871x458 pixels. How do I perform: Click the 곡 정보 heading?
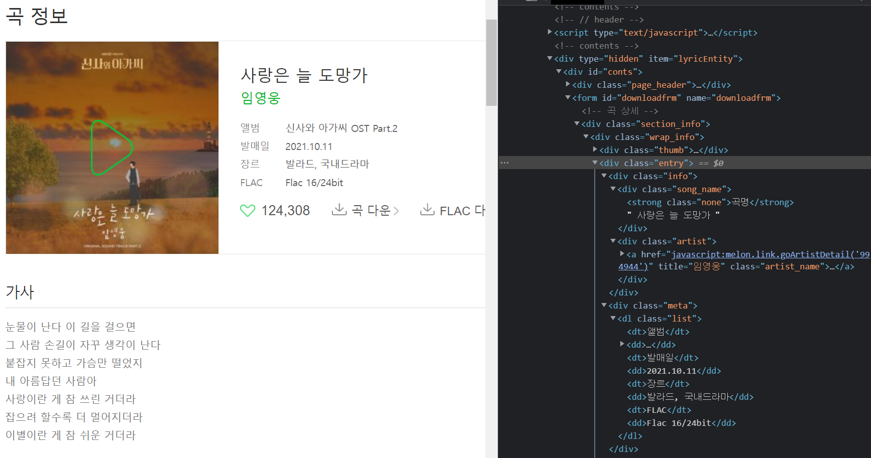point(36,16)
